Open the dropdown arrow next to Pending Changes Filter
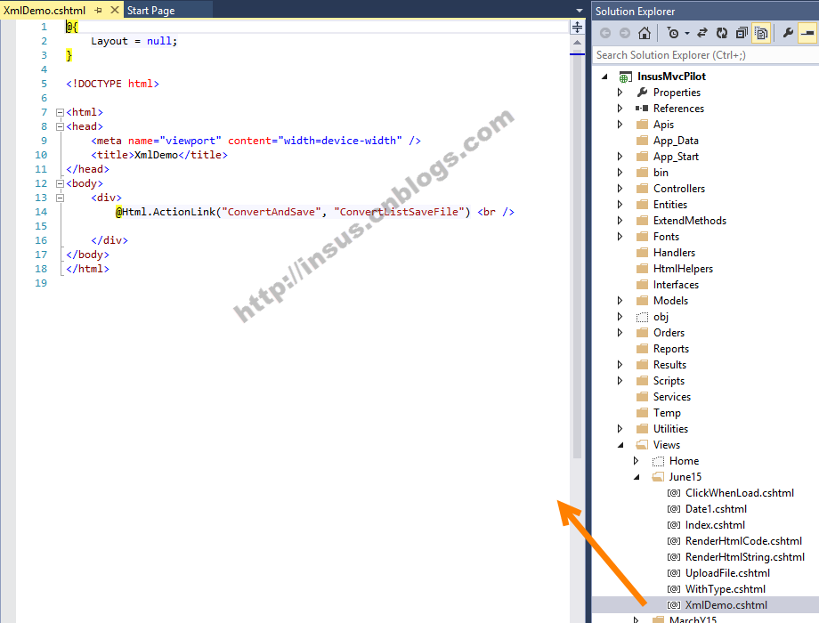 pyautogui.click(x=687, y=34)
